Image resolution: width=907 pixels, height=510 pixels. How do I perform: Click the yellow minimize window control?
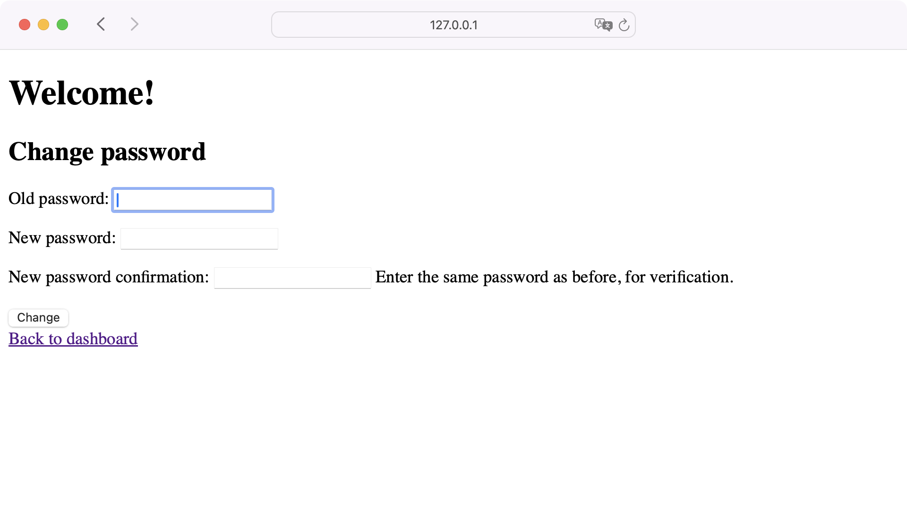point(43,24)
